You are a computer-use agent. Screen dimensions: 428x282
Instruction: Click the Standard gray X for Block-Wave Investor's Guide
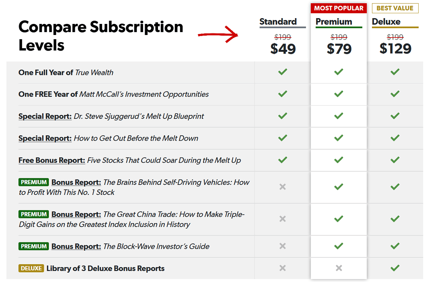[x=282, y=246]
